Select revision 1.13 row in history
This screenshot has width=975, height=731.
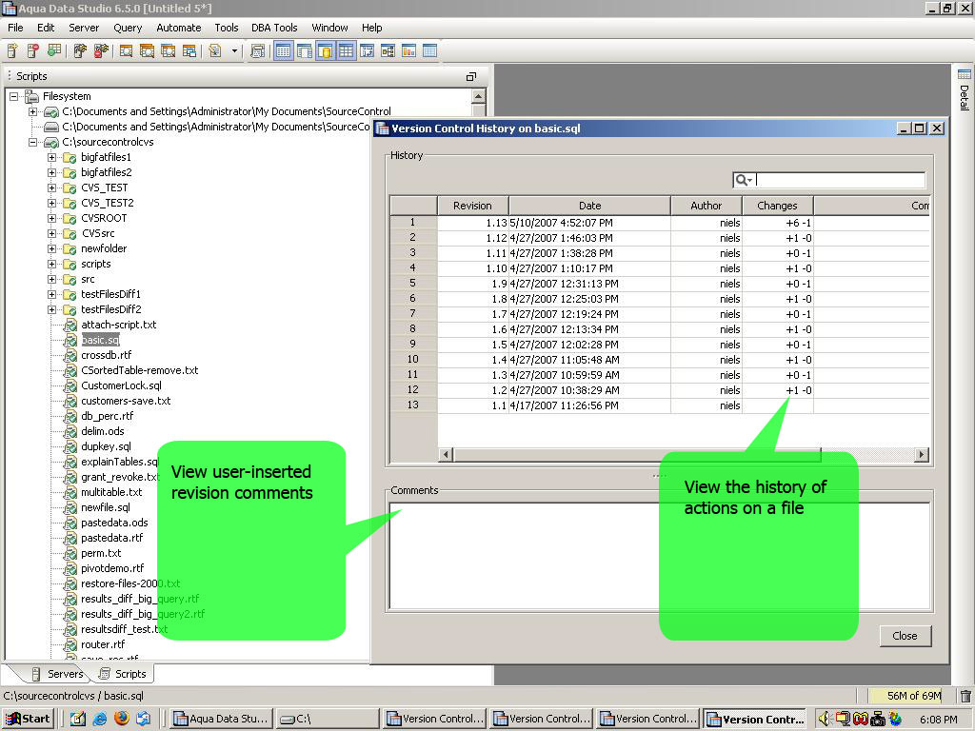(x=659, y=223)
